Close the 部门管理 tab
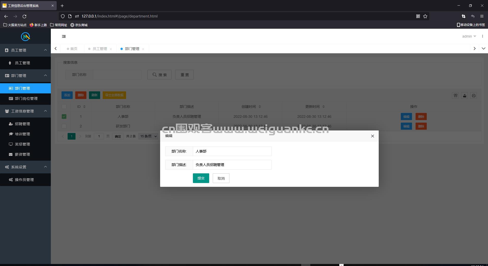 click(x=143, y=49)
